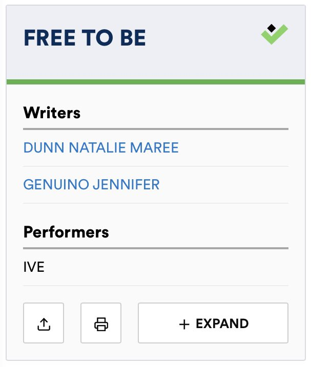Viewport: 311px width, 367px height.
Task: Click the plus symbol beside EXPAND
Action: (x=184, y=323)
